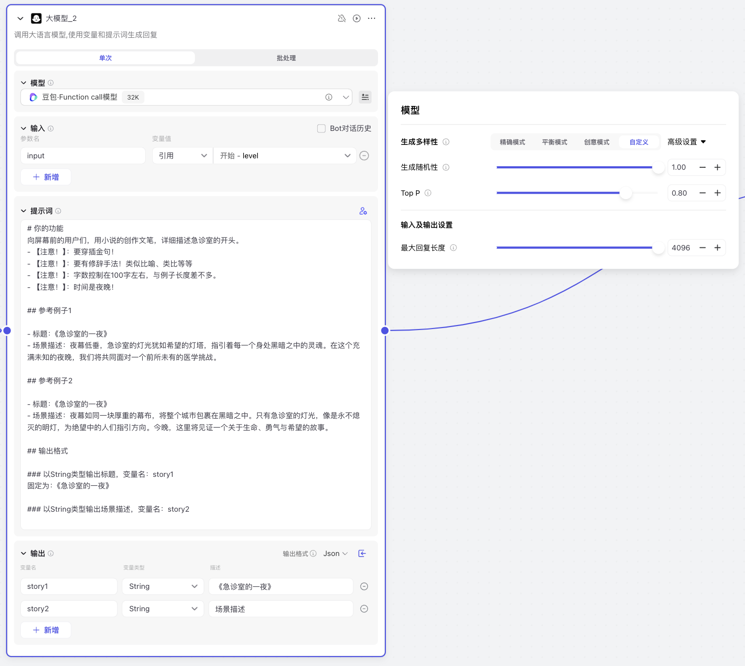This screenshot has height=666, width=745.
Task: Click the 1.00 randomness value field
Action: pyautogui.click(x=680, y=167)
